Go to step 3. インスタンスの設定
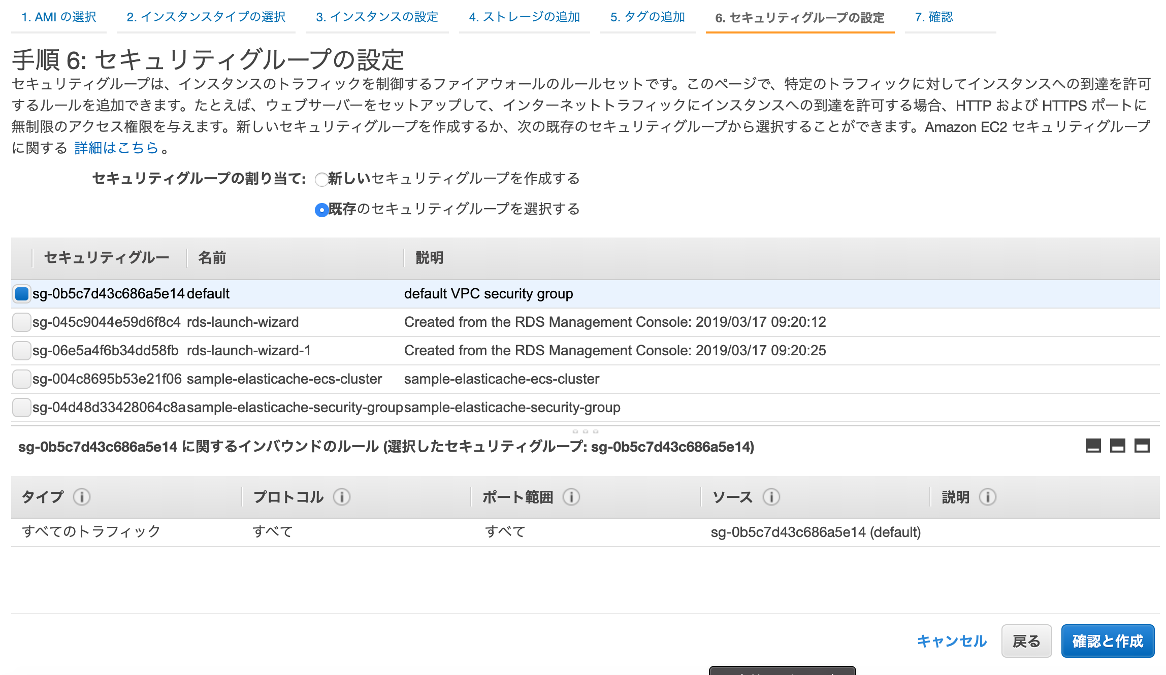The width and height of the screenshot is (1166, 675). [x=377, y=17]
